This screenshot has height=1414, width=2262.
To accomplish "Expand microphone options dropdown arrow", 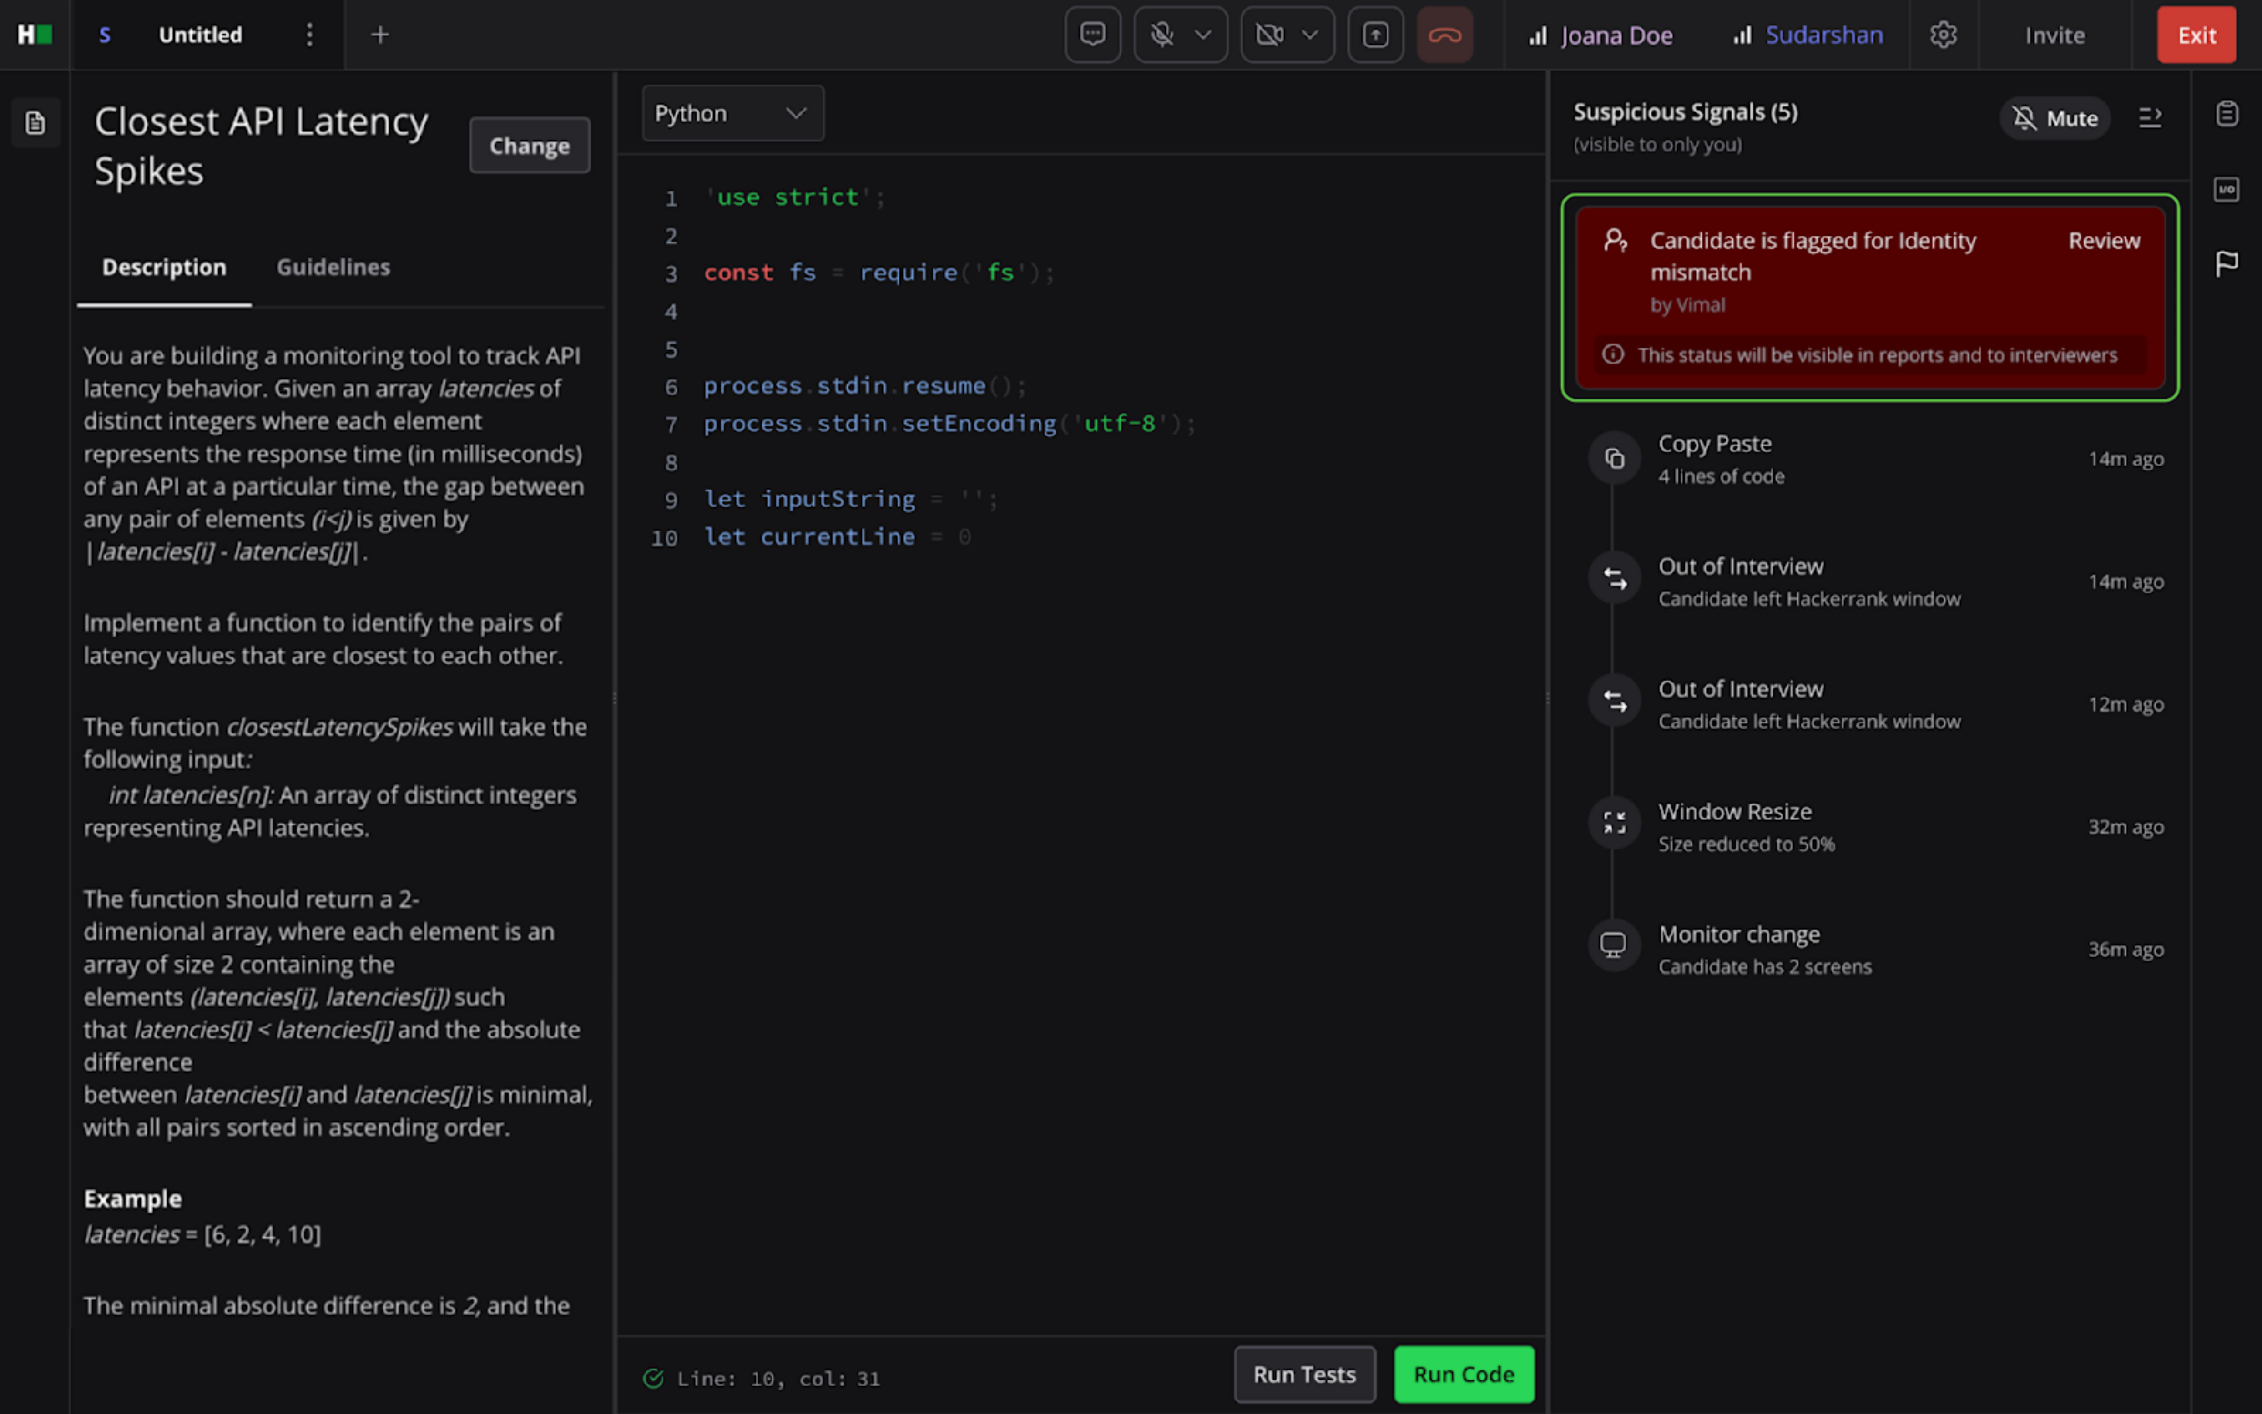I will pyautogui.click(x=1204, y=35).
